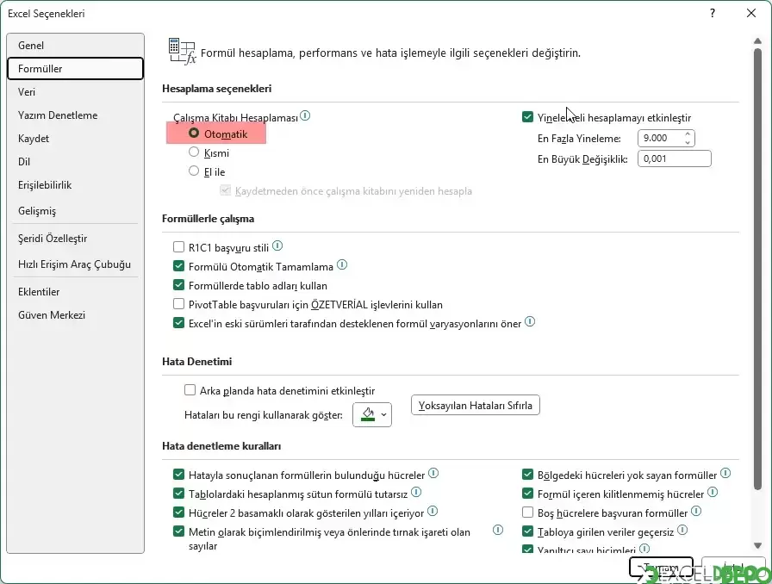Viewport: 772px width, 584px height.
Task: Click the info icon for Boş hücrelere başvuran formüller
Action: point(696,511)
